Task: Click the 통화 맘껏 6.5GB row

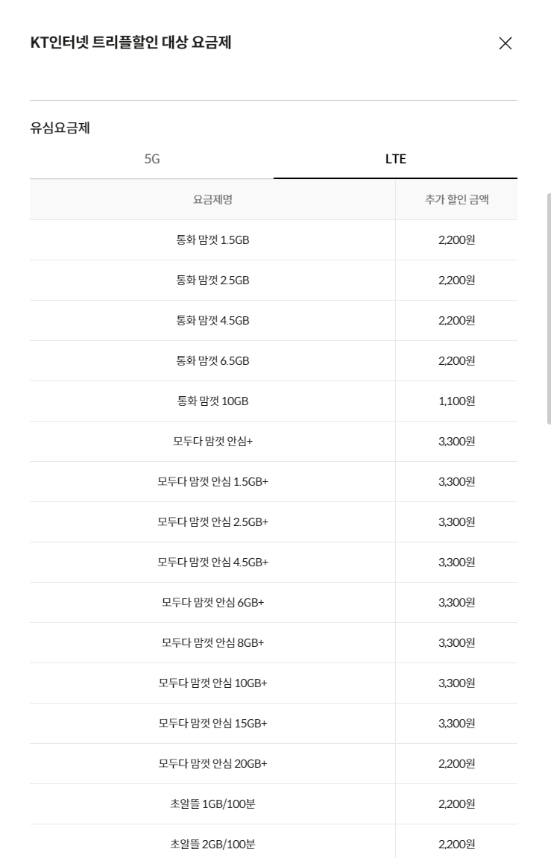Action: pyautogui.click(x=274, y=361)
